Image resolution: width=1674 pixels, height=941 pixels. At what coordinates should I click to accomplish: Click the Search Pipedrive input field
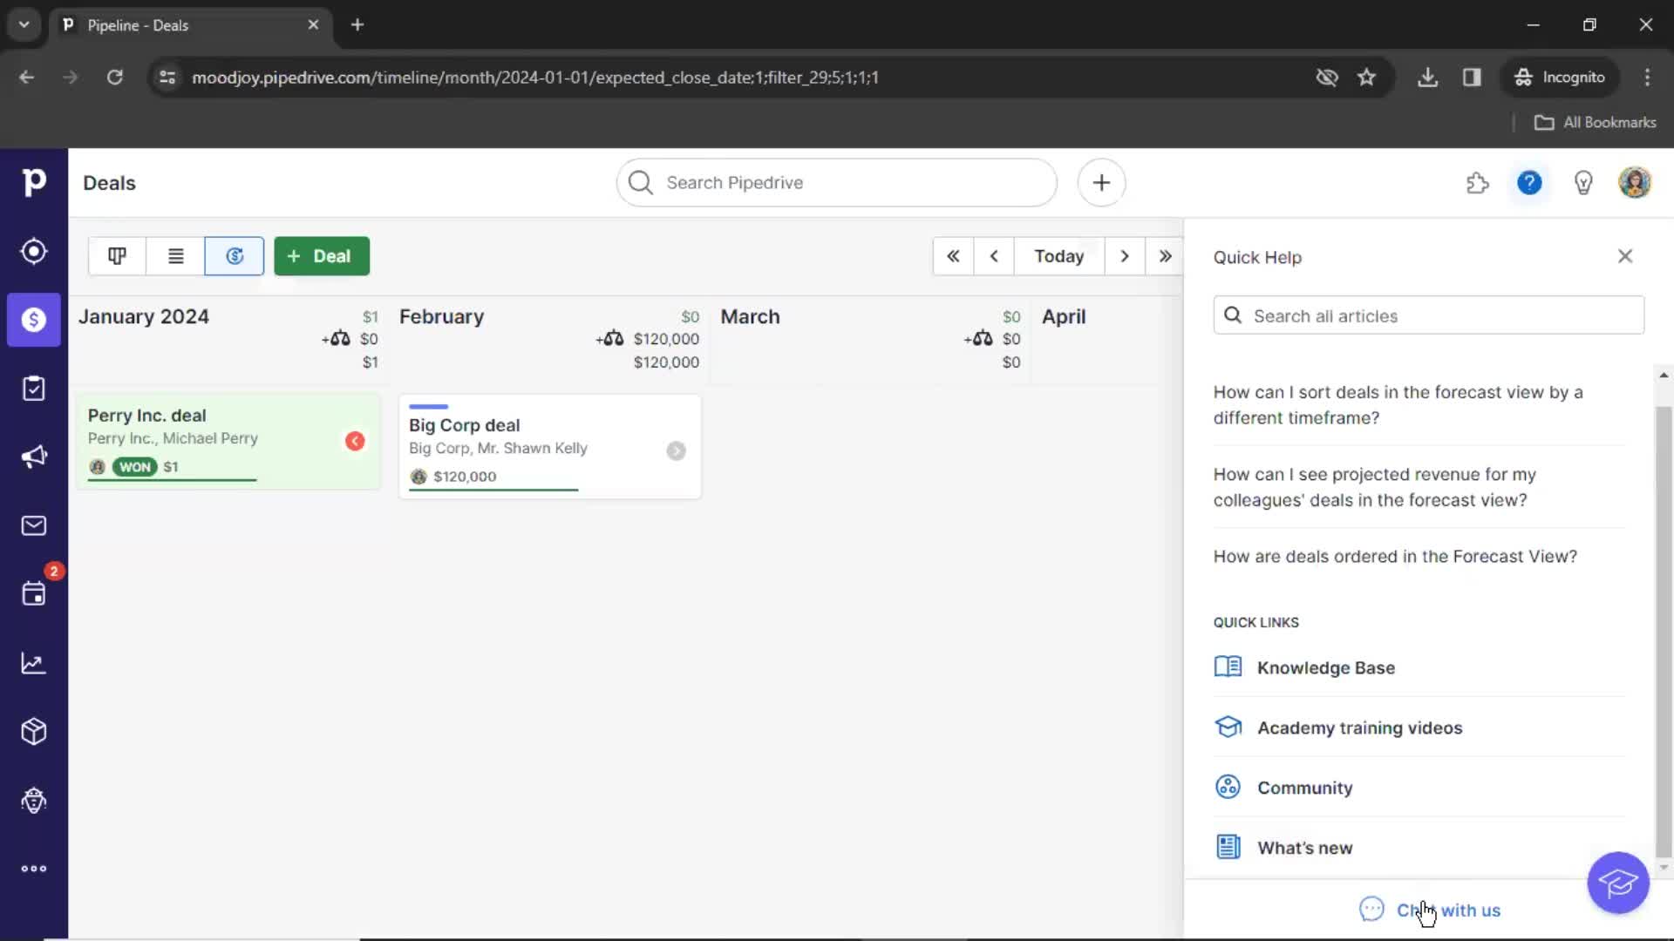[x=837, y=183]
